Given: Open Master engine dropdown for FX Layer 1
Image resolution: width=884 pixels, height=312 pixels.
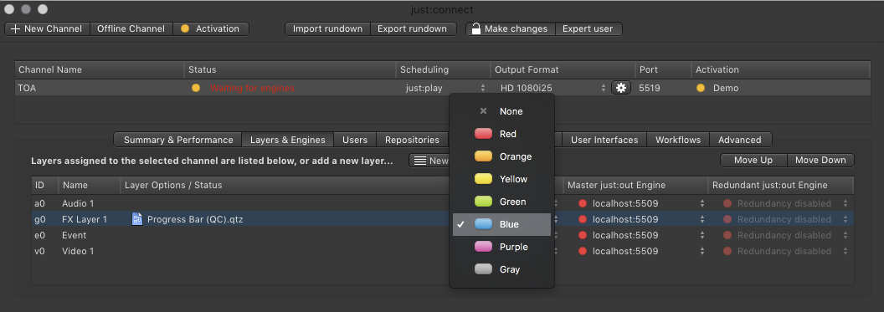Looking at the screenshot, I should [x=702, y=219].
